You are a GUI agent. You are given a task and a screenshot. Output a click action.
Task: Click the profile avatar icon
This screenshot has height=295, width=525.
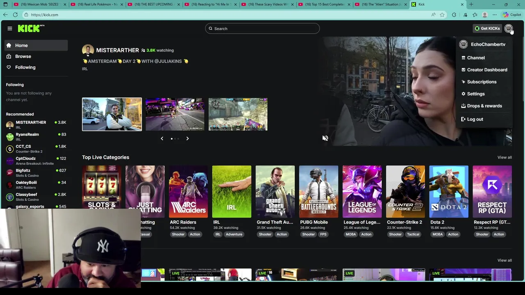click(509, 28)
